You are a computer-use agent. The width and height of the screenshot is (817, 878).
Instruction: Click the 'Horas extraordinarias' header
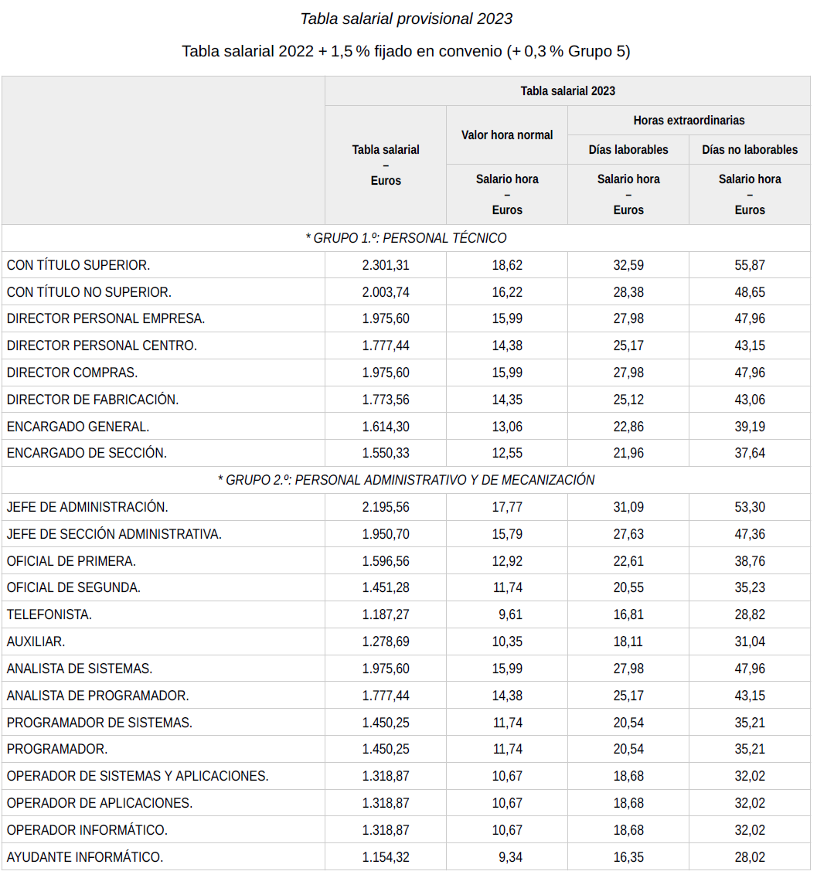(689, 120)
